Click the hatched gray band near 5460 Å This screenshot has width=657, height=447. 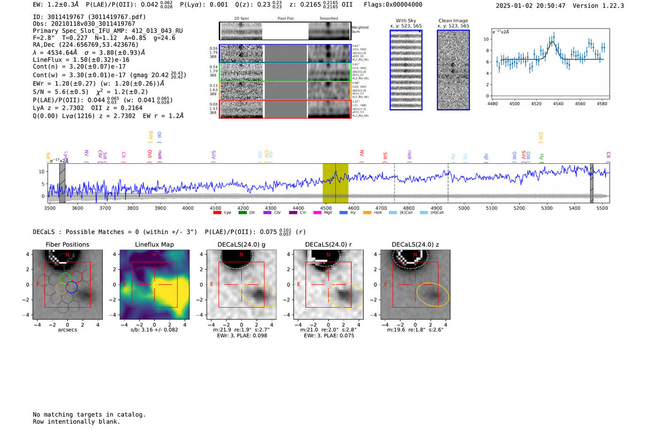pos(592,183)
